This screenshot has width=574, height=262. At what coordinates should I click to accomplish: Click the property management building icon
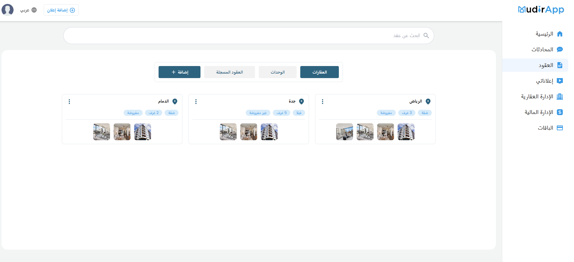[560, 96]
